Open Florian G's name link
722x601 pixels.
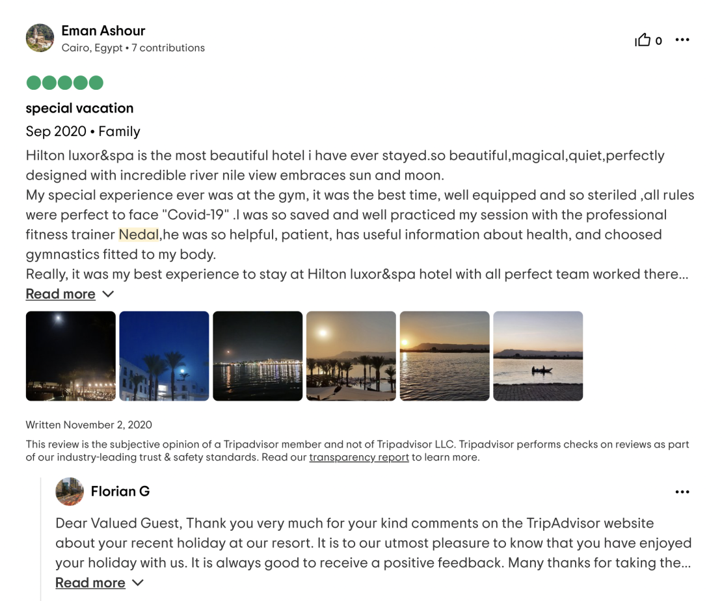tap(120, 491)
